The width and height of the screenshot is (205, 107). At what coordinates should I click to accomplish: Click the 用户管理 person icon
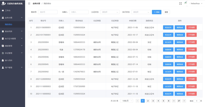click(x=3, y=68)
